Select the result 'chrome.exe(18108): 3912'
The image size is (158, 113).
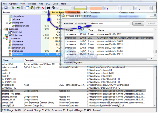[110, 34]
